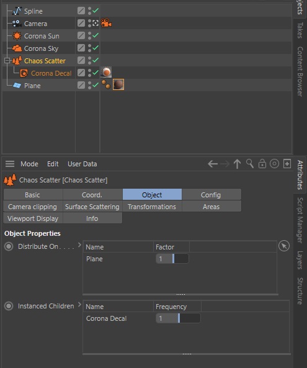The height and width of the screenshot is (368, 307).
Task: Click the back arrow in Attributes toolbar
Action: (x=213, y=164)
